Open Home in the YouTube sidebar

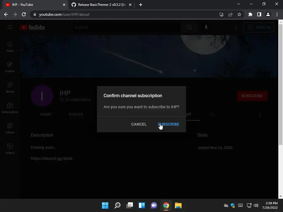(x=10, y=46)
